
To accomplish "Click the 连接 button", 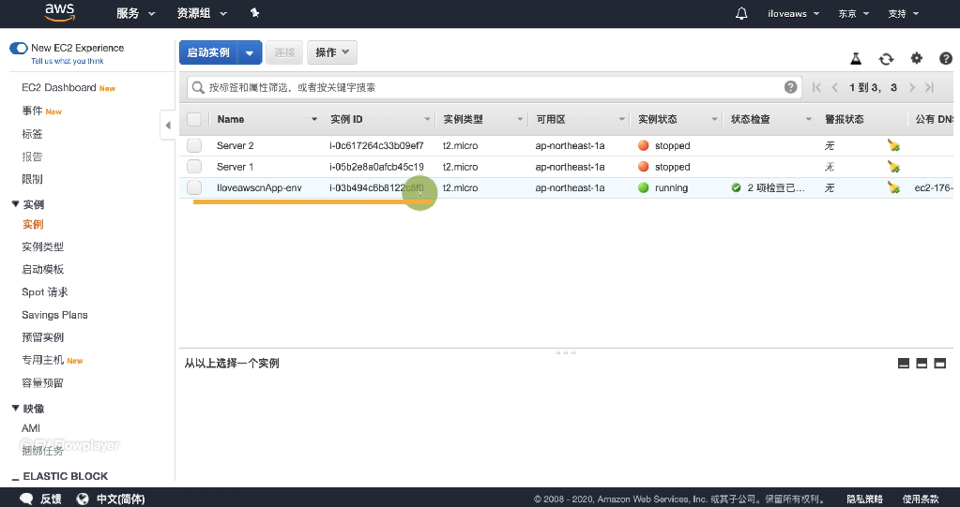I will (x=284, y=52).
